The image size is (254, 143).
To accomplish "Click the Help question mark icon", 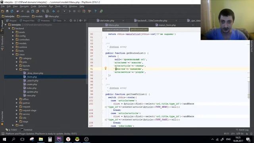I will pos(95,11).
